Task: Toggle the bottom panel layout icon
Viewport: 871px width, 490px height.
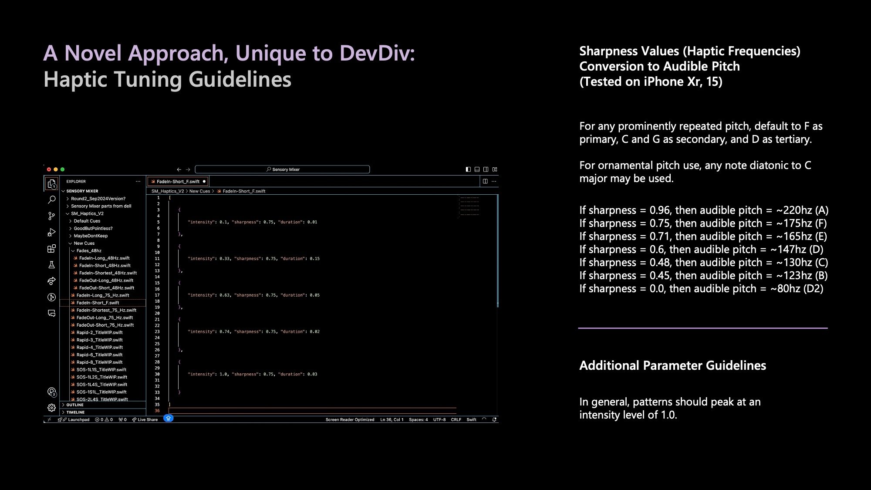Action: [477, 169]
